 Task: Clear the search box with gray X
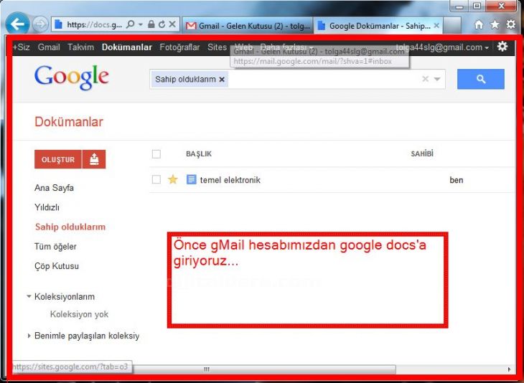click(425, 79)
